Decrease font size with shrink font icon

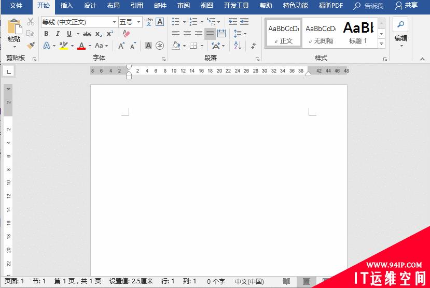[133, 46]
